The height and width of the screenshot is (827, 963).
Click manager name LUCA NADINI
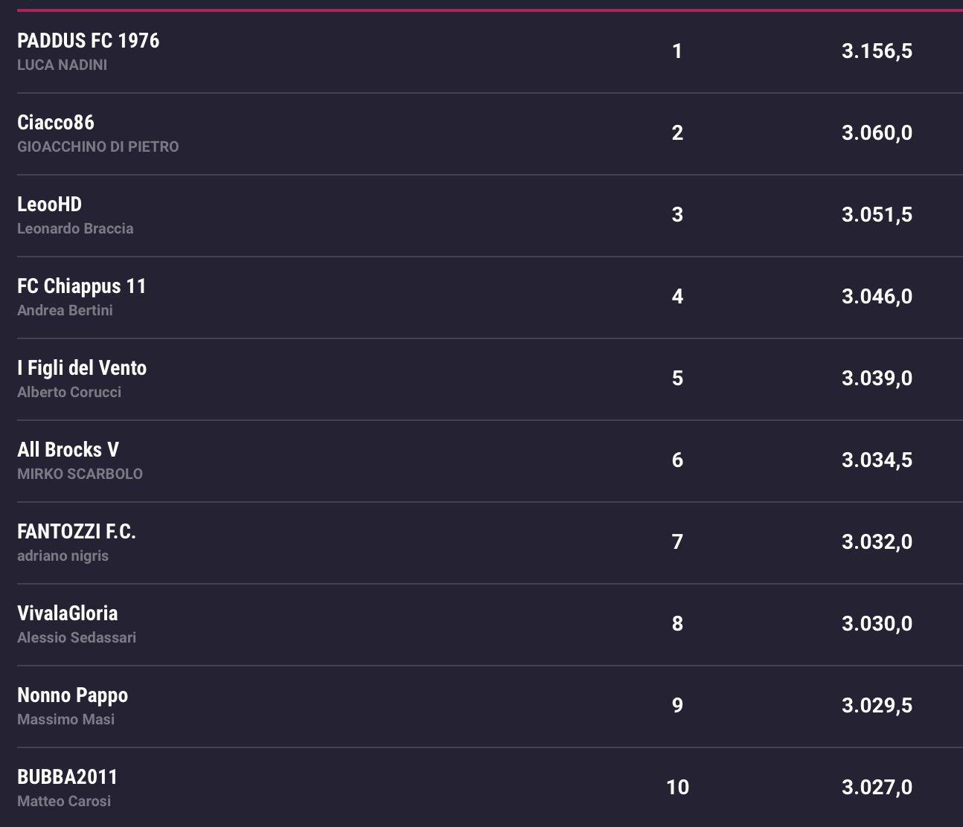[x=63, y=65]
